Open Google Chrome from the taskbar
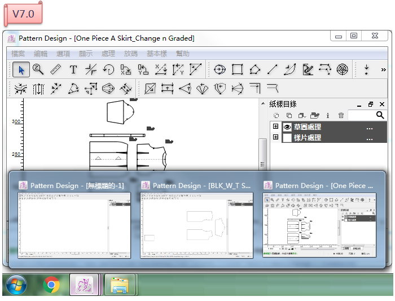The height and width of the screenshot is (301, 395). 52,285
